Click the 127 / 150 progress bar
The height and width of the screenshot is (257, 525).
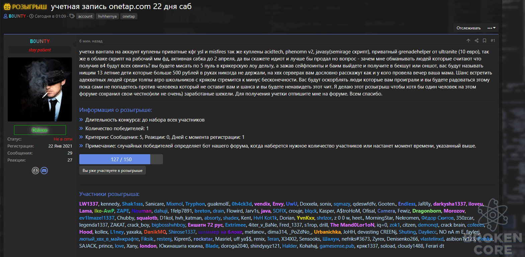[121, 159]
